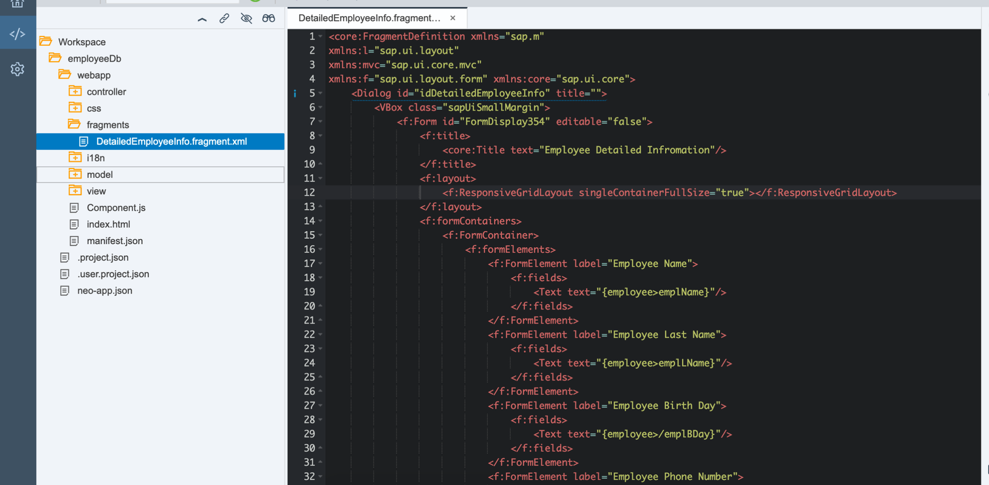The width and height of the screenshot is (989, 485).
Task: Fold the f:title block at line 8
Action: (320, 137)
